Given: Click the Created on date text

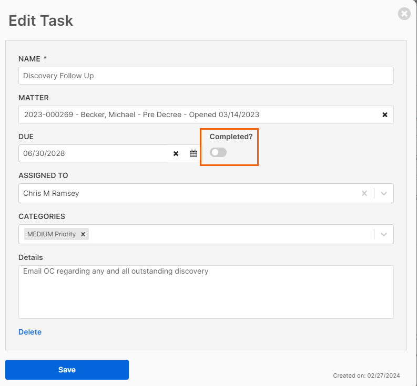Looking at the screenshot, I should coord(366,375).
